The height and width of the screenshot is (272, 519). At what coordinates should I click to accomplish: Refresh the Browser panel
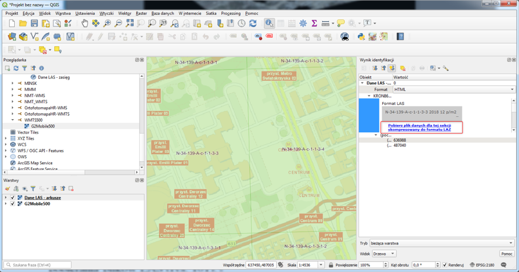(16, 68)
